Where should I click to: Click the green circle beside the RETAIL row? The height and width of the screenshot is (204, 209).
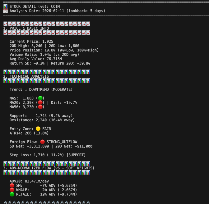(x=12, y=194)
